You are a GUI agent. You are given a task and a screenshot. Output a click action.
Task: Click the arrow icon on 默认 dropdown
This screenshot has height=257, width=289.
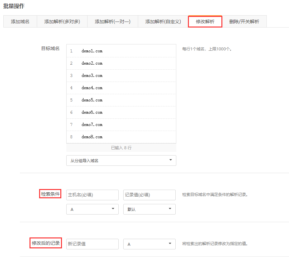(170, 209)
